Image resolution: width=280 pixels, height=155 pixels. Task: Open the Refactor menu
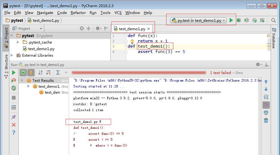coord(78,13)
